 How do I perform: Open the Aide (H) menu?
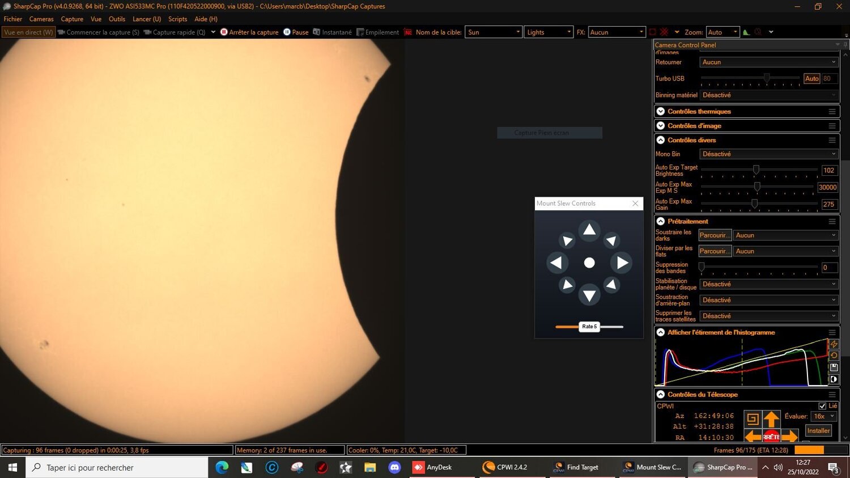[x=206, y=19]
